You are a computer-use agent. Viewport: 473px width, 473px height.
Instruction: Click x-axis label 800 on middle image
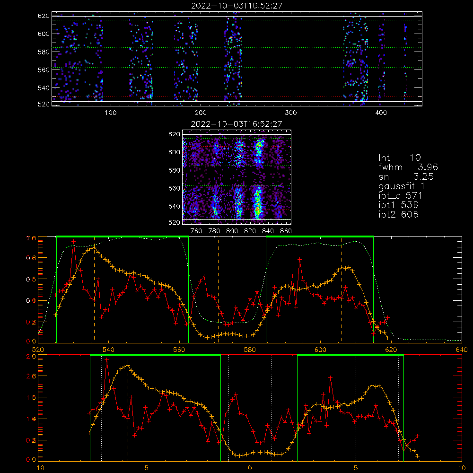tap(232, 231)
